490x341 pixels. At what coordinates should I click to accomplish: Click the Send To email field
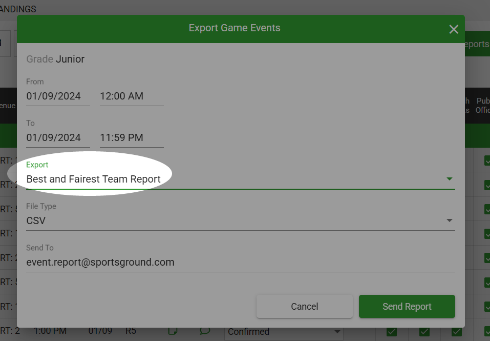tap(240, 262)
